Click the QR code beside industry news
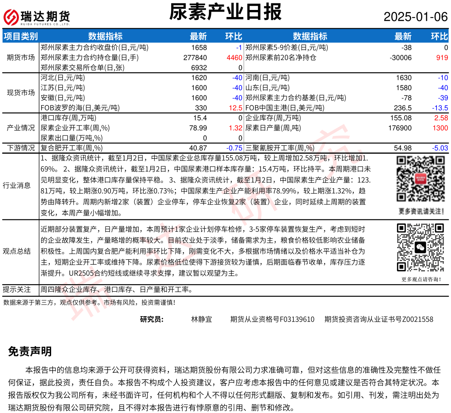This screenshot has width=451, height=413. click(420, 179)
